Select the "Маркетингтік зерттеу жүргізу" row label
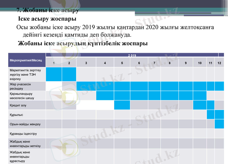 click(x=25, y=74)
